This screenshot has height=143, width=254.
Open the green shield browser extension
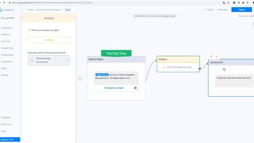click(x=248, y=3)
